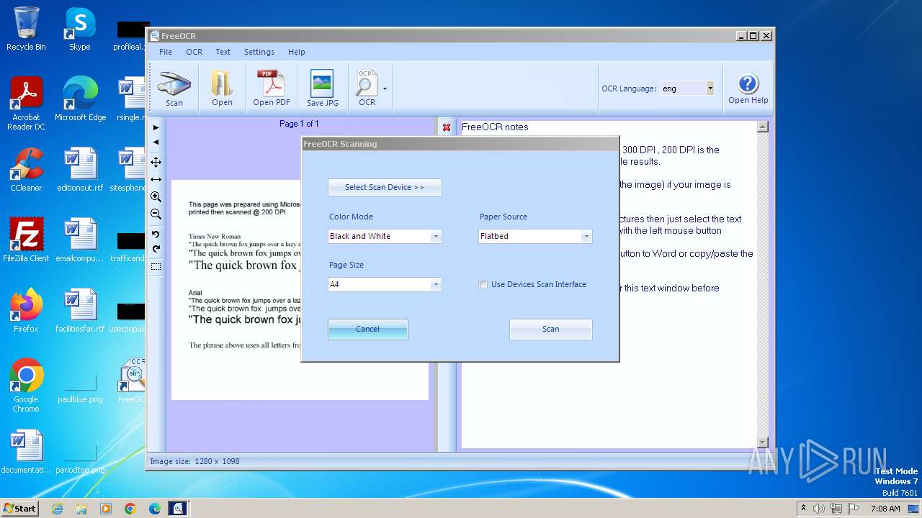922x518 pixels.
Task: Click the Open PDF toolbar icon
Action: pos(272,88)
